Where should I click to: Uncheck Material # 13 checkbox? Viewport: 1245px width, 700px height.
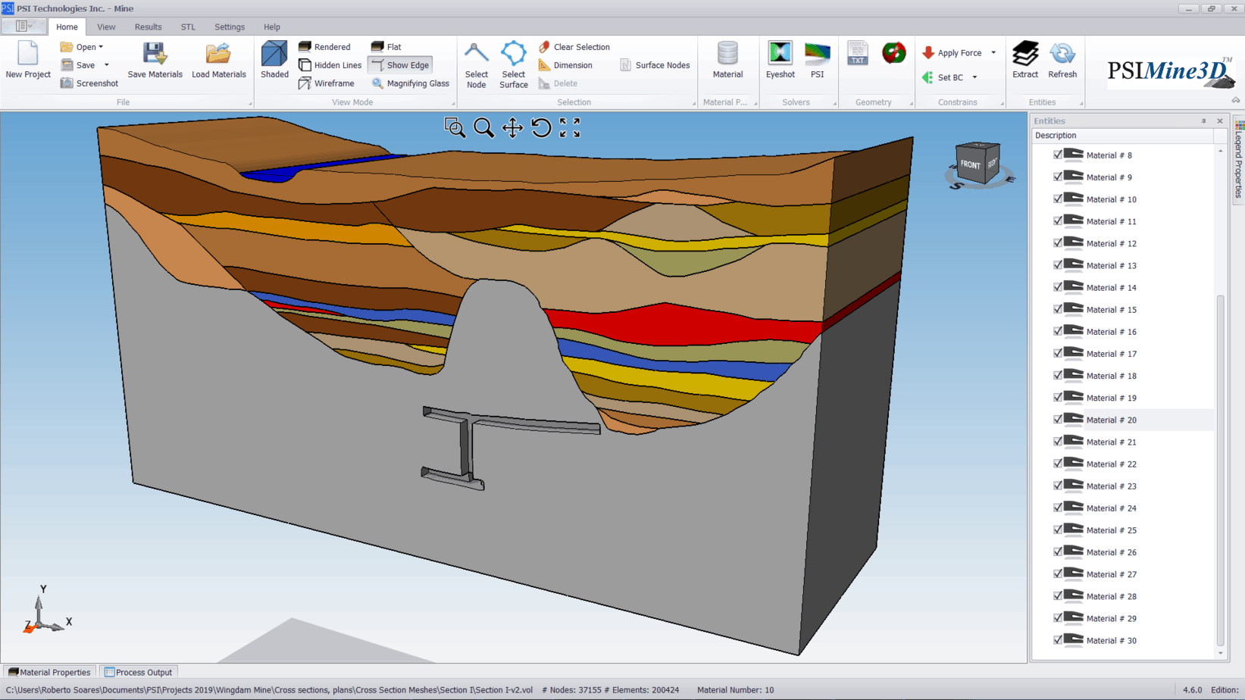click(1058, 265)
